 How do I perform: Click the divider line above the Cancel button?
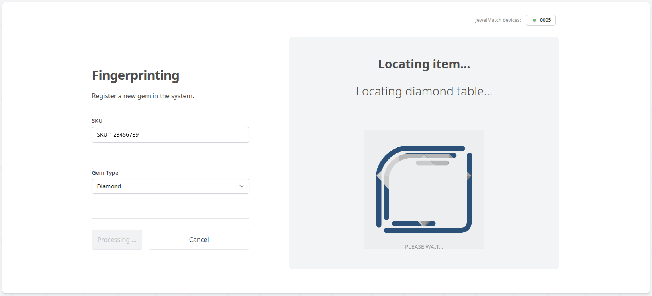[x=170, y=218]
